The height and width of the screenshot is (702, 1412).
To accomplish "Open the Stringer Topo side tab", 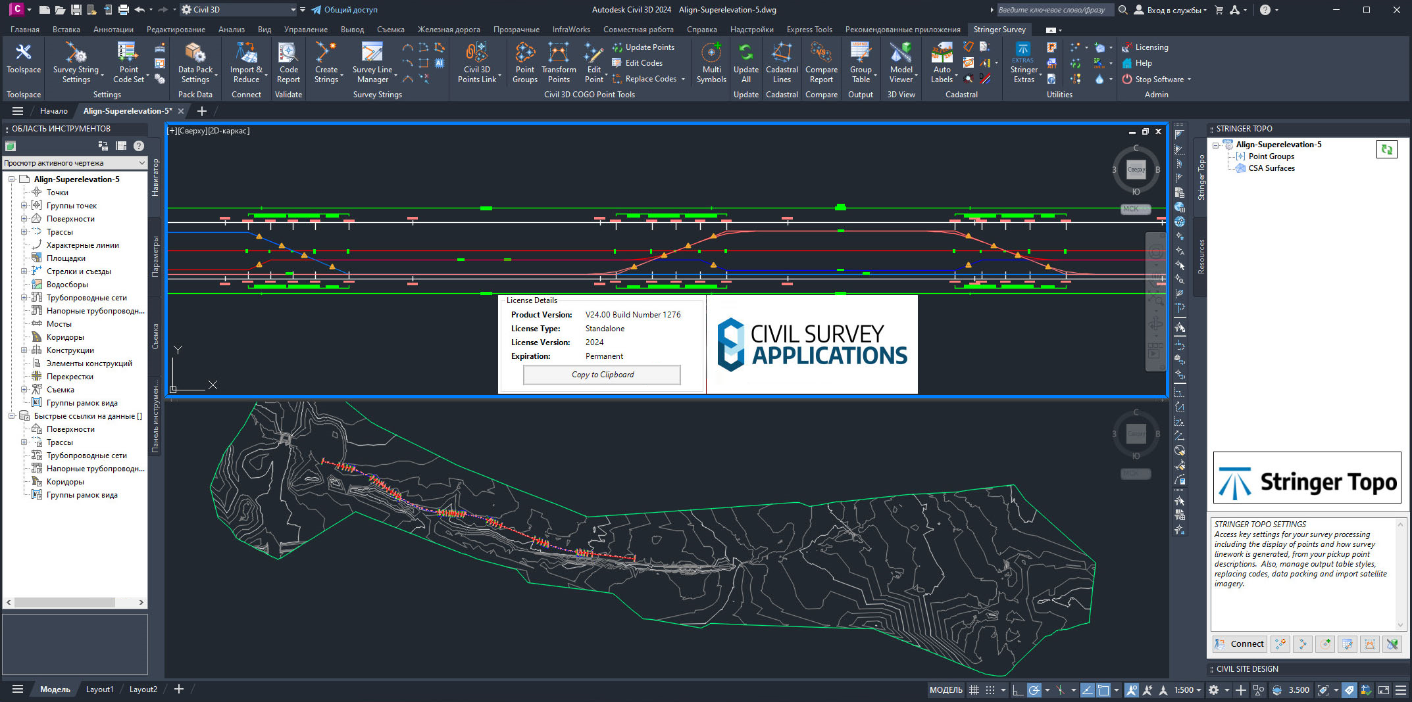I will (x=1201, y=177).
